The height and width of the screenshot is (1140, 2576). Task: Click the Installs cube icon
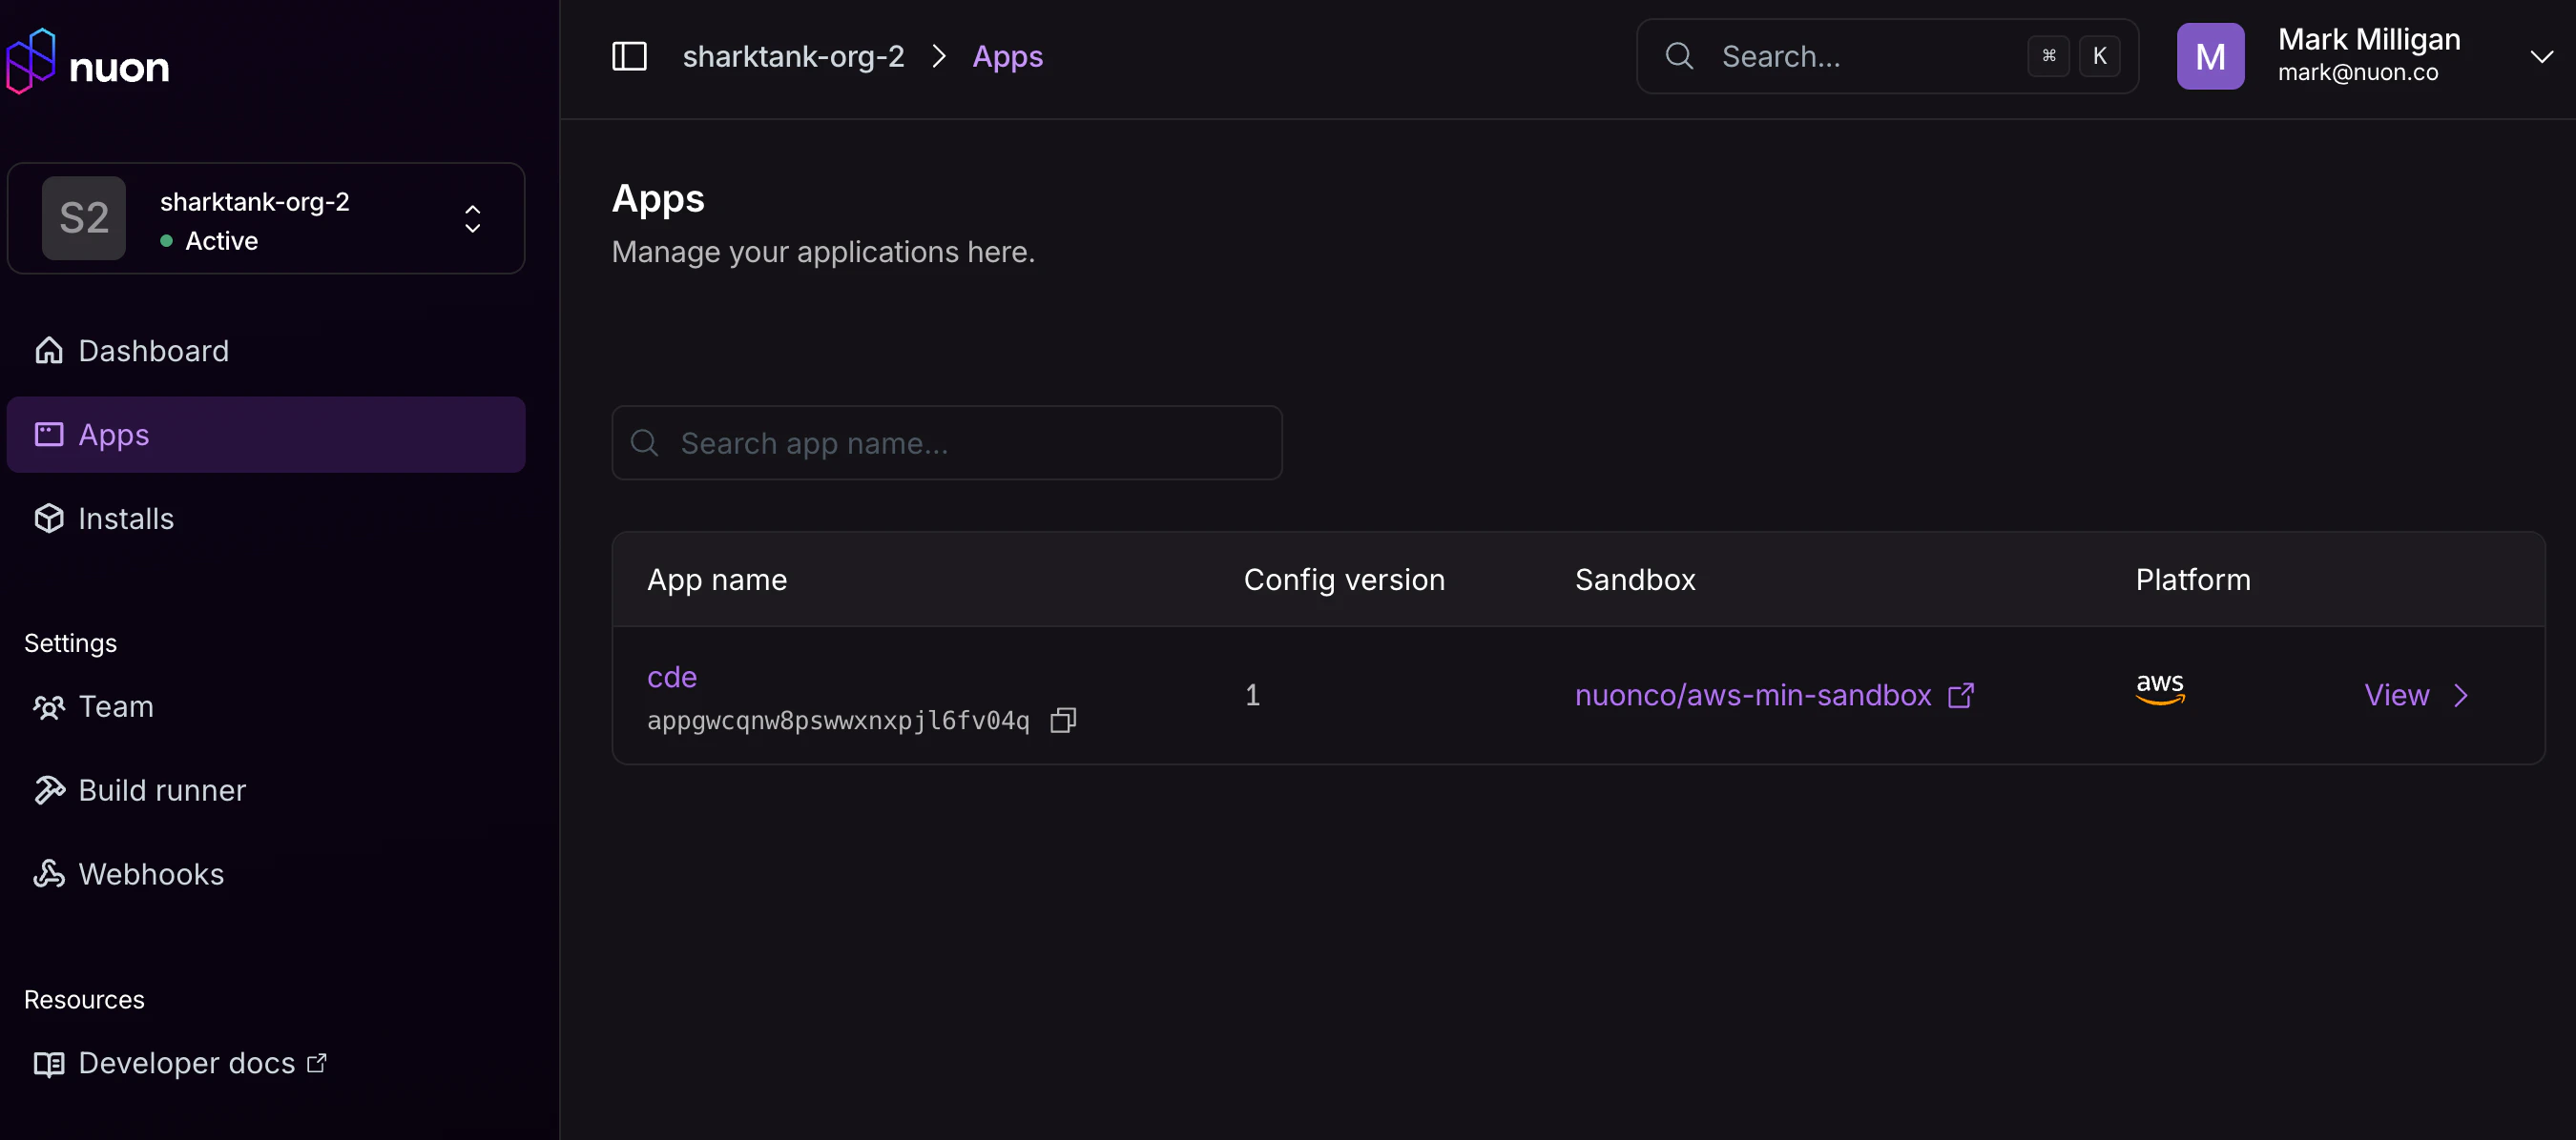point(49,519)
